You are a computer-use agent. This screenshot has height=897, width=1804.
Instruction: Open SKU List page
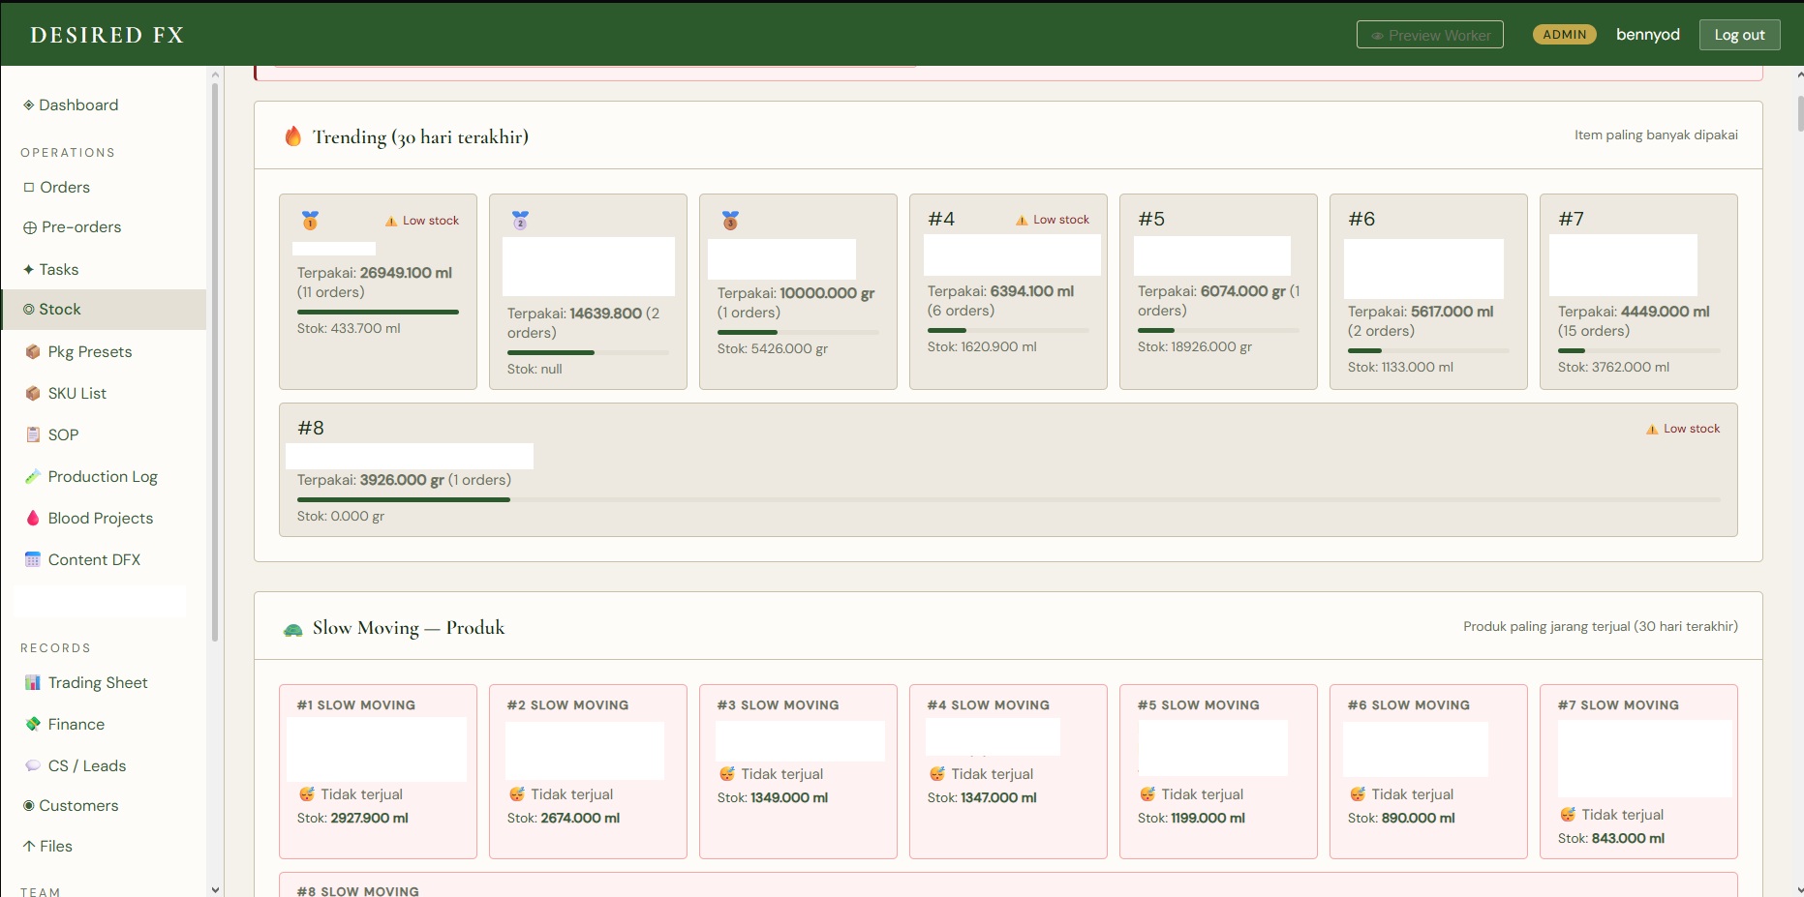(x=77, y=393)
